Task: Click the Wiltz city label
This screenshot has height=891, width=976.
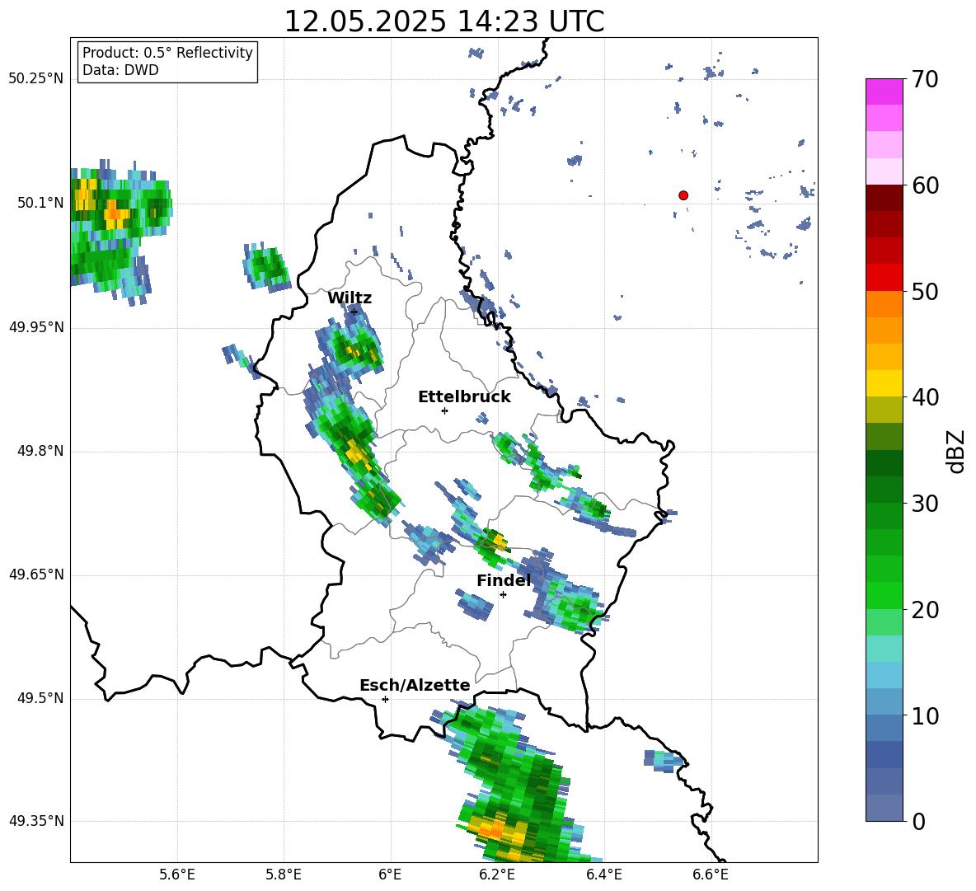Action: (x=350, y=298)
